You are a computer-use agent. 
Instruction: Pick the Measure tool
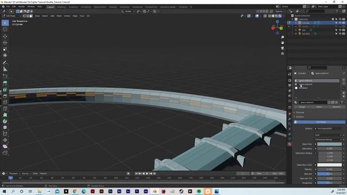5,69
